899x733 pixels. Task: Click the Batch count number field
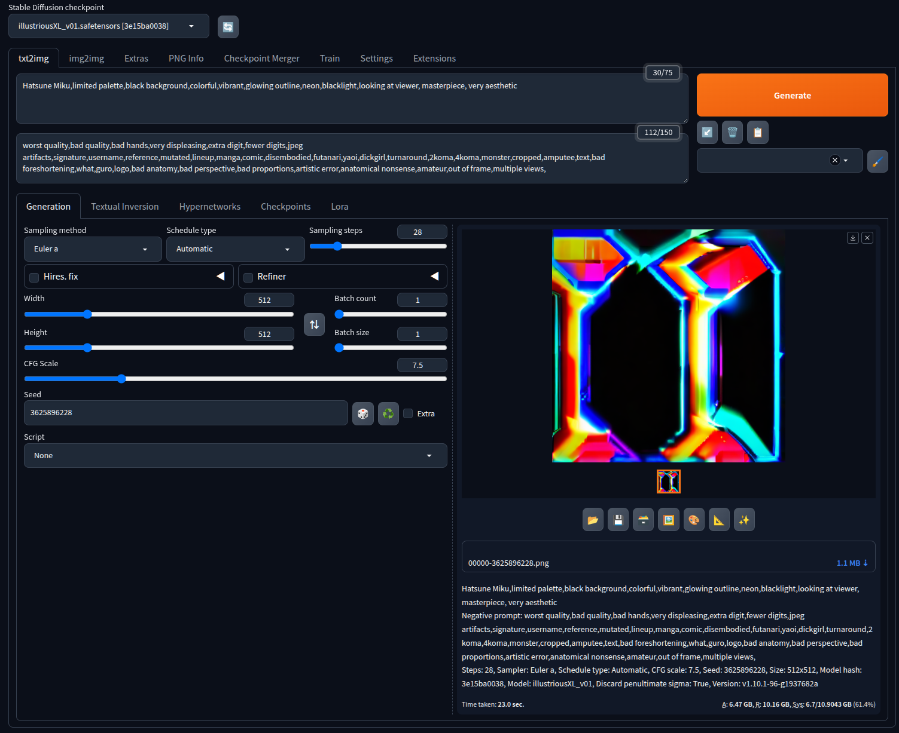click(422, 300)
